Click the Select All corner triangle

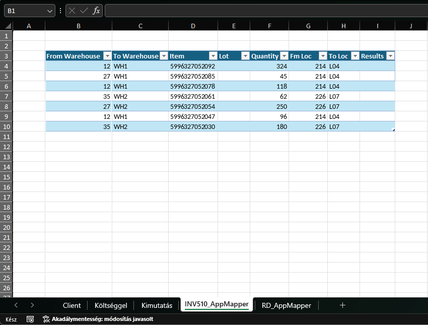(8, 26)
